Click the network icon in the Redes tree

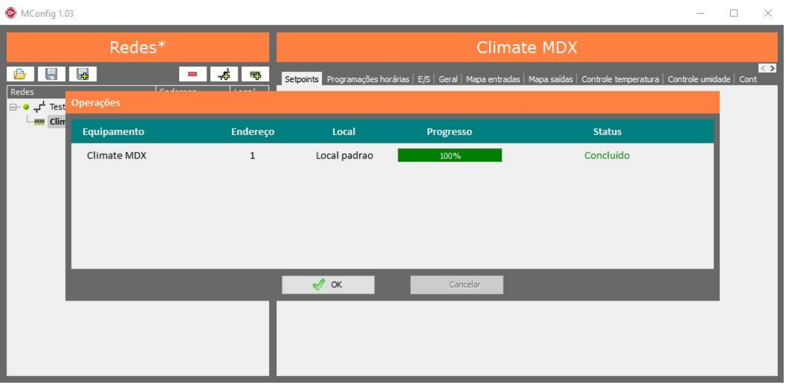[x=39, y=106]
